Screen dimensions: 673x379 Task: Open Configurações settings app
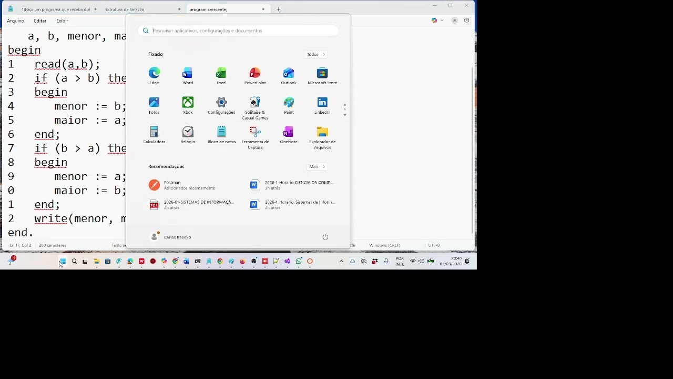pyautogui.click(x=221, y=105)
